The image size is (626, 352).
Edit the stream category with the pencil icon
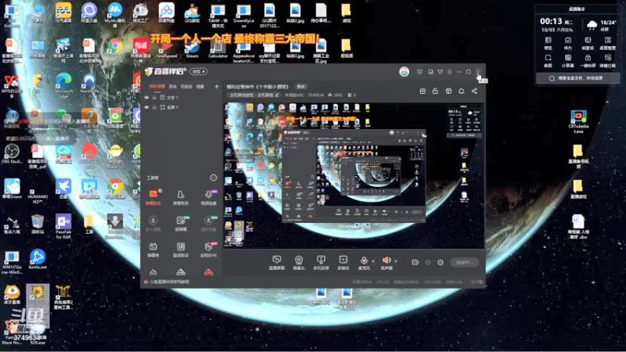[x=277, y=95]
